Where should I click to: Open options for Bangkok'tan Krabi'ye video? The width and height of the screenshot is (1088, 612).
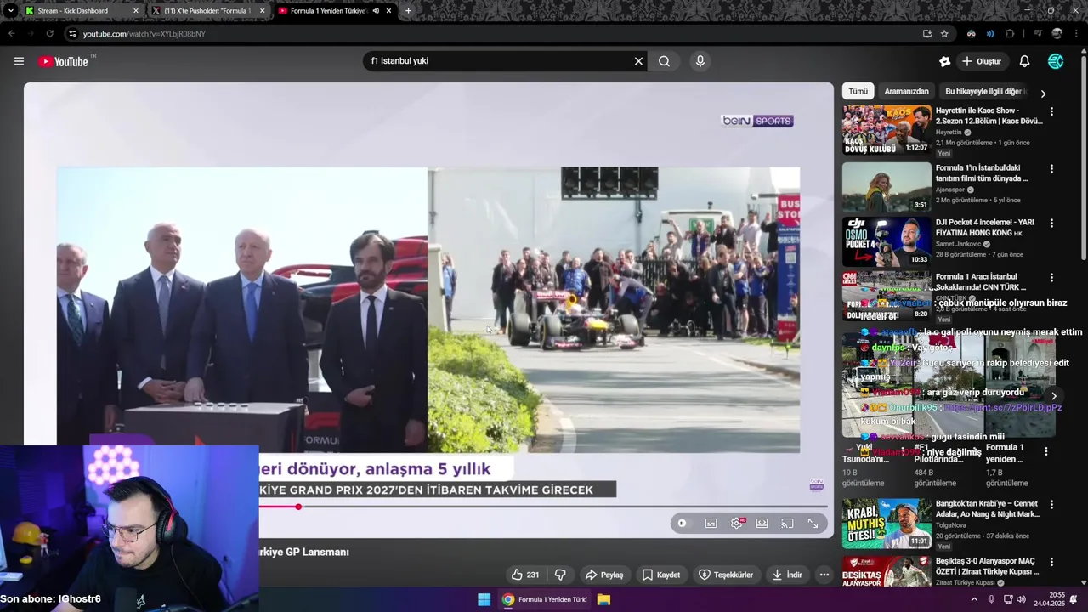[x=1051, y=505]
